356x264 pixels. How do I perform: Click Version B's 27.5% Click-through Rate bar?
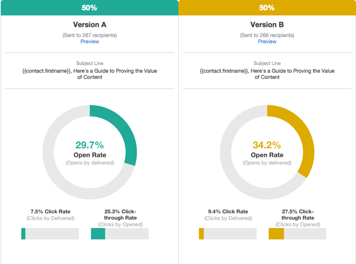coord(297,234)
